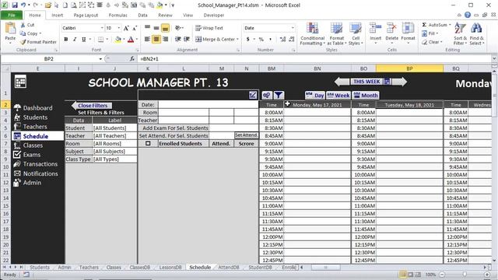Click the Excel Help question mark icon
The width and height of the screenshot is (498, 280).
point(468,15)
